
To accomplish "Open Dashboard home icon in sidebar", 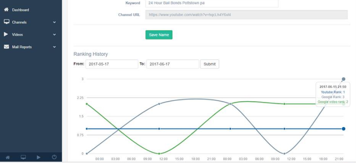I will point(7,10).
